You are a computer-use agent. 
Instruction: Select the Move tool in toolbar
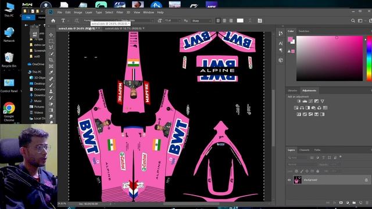(x=51, y=35)
